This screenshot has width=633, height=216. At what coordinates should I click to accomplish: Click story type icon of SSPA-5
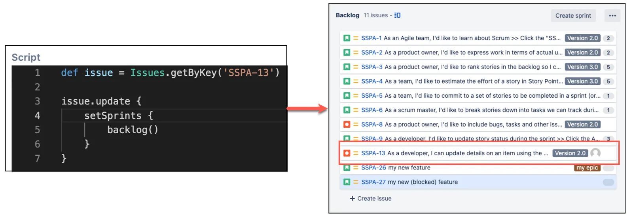point(347,96)
